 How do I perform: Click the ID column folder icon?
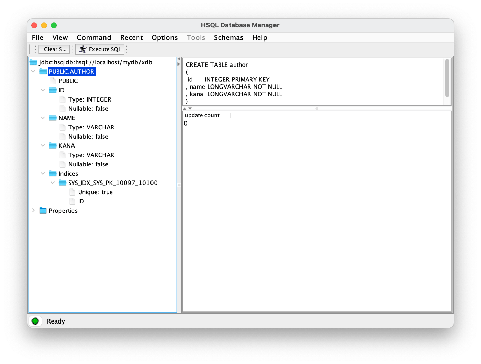pyautogui.click(x=53, y=90)
